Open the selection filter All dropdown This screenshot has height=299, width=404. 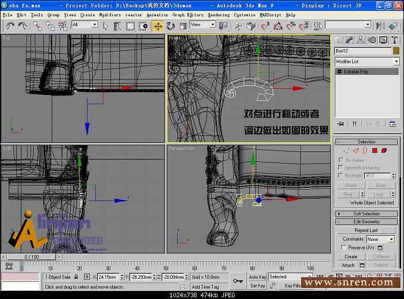pyautogui.click(x=85, y=25)
